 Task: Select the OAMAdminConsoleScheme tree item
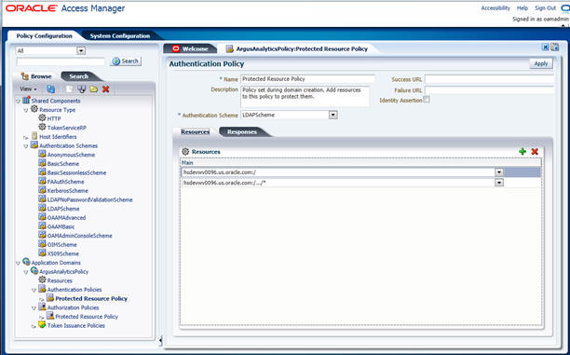tap(79, 236)
